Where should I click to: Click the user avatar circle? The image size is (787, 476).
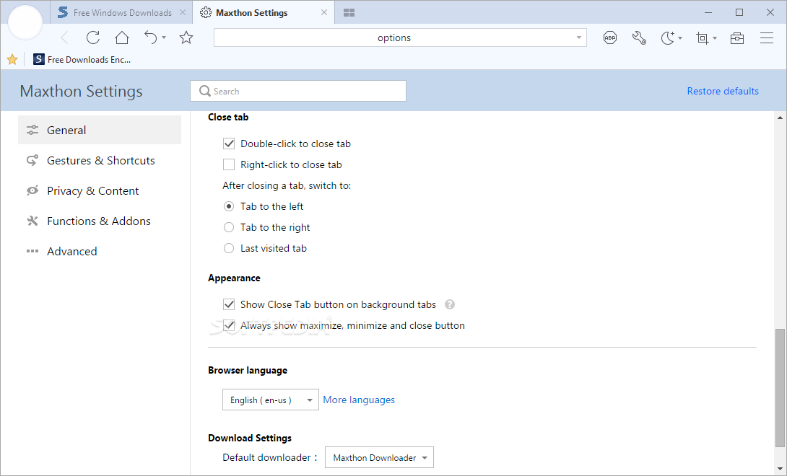[25, 22]
